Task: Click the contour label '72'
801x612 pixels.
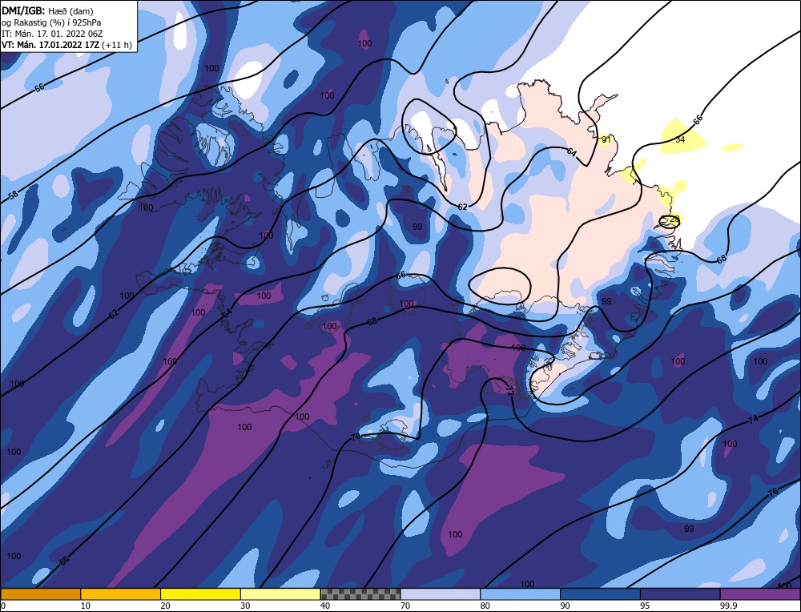Action: coord(509,391)
